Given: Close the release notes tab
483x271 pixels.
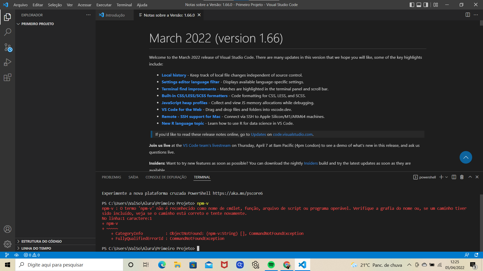Looking at the screenshot, I should (x=199, y=15).
